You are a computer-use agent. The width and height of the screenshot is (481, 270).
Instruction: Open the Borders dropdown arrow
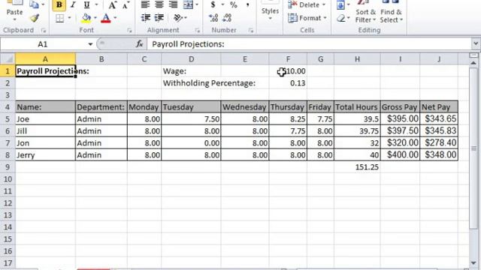(69, 18)
